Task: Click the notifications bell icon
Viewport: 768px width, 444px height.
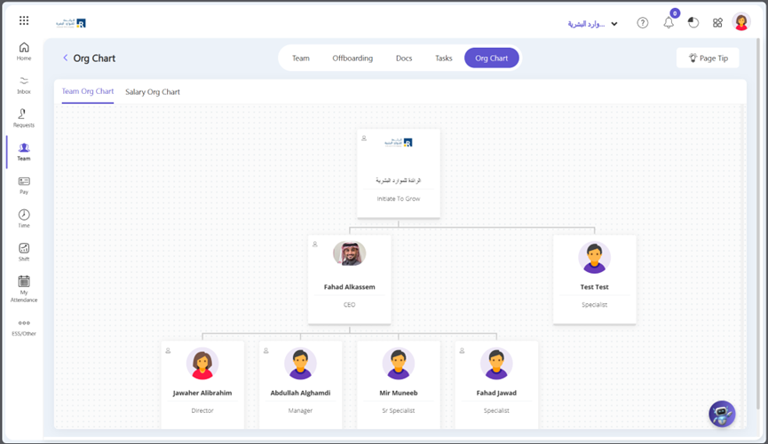Action: click(669, 23)
